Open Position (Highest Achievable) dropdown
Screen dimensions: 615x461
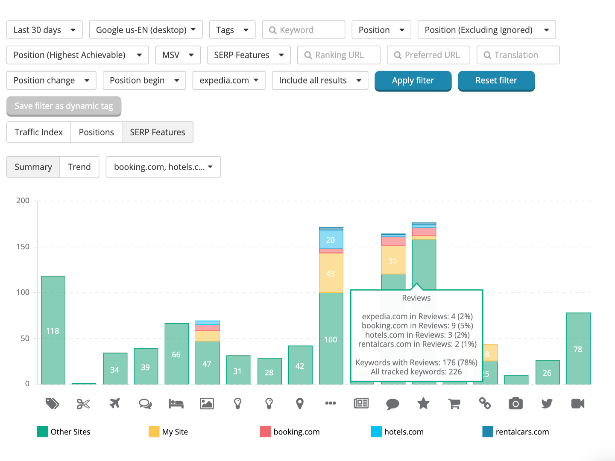78,55
